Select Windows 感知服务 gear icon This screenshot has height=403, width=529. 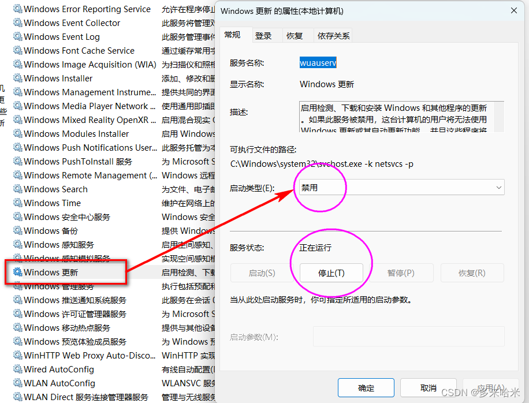coord(17,244)
